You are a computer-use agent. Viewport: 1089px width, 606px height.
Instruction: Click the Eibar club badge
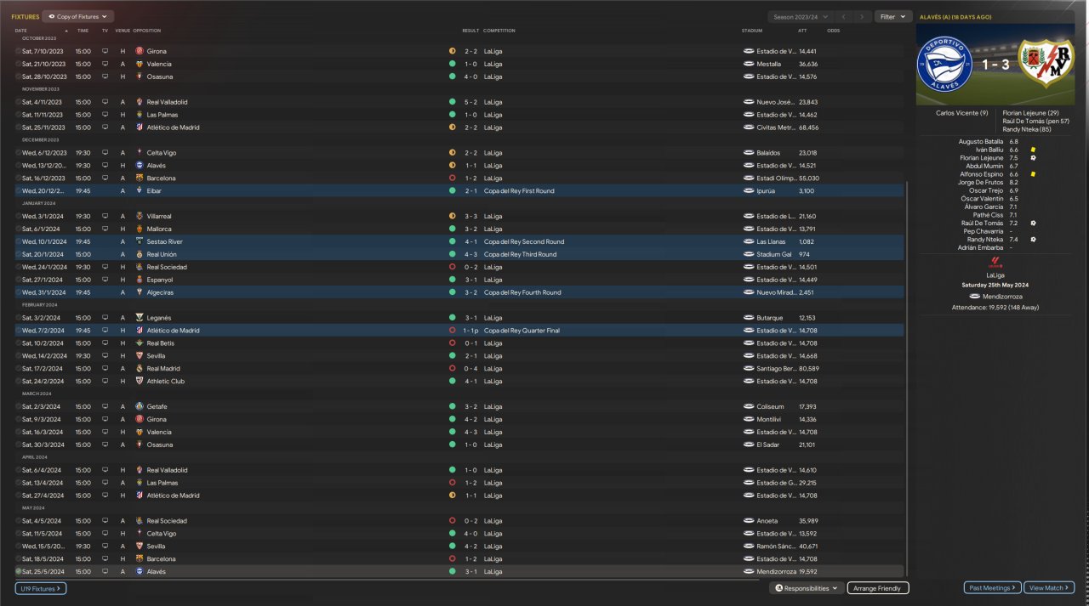[139, 191]
